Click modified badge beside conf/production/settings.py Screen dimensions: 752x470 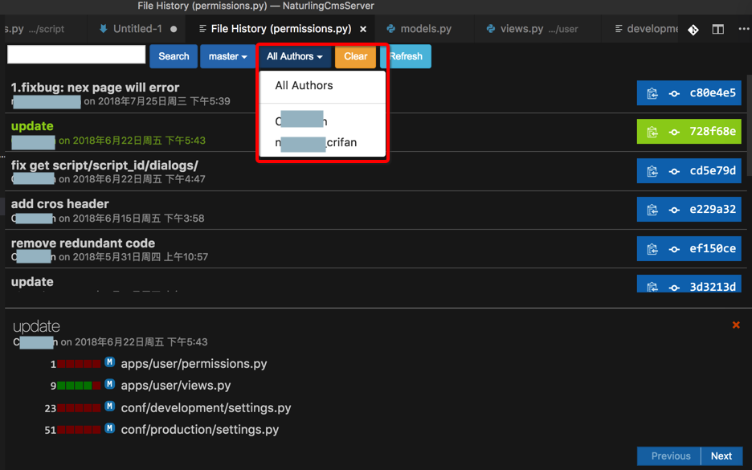coord(110,427)
